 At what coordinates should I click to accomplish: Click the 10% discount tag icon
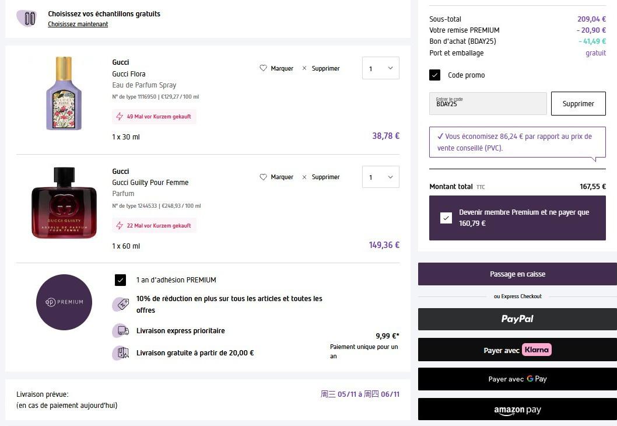[121, 304]
